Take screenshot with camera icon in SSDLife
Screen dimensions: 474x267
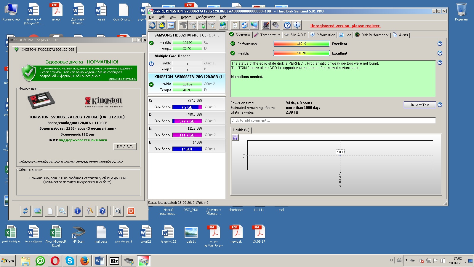(x=118, y=211)
